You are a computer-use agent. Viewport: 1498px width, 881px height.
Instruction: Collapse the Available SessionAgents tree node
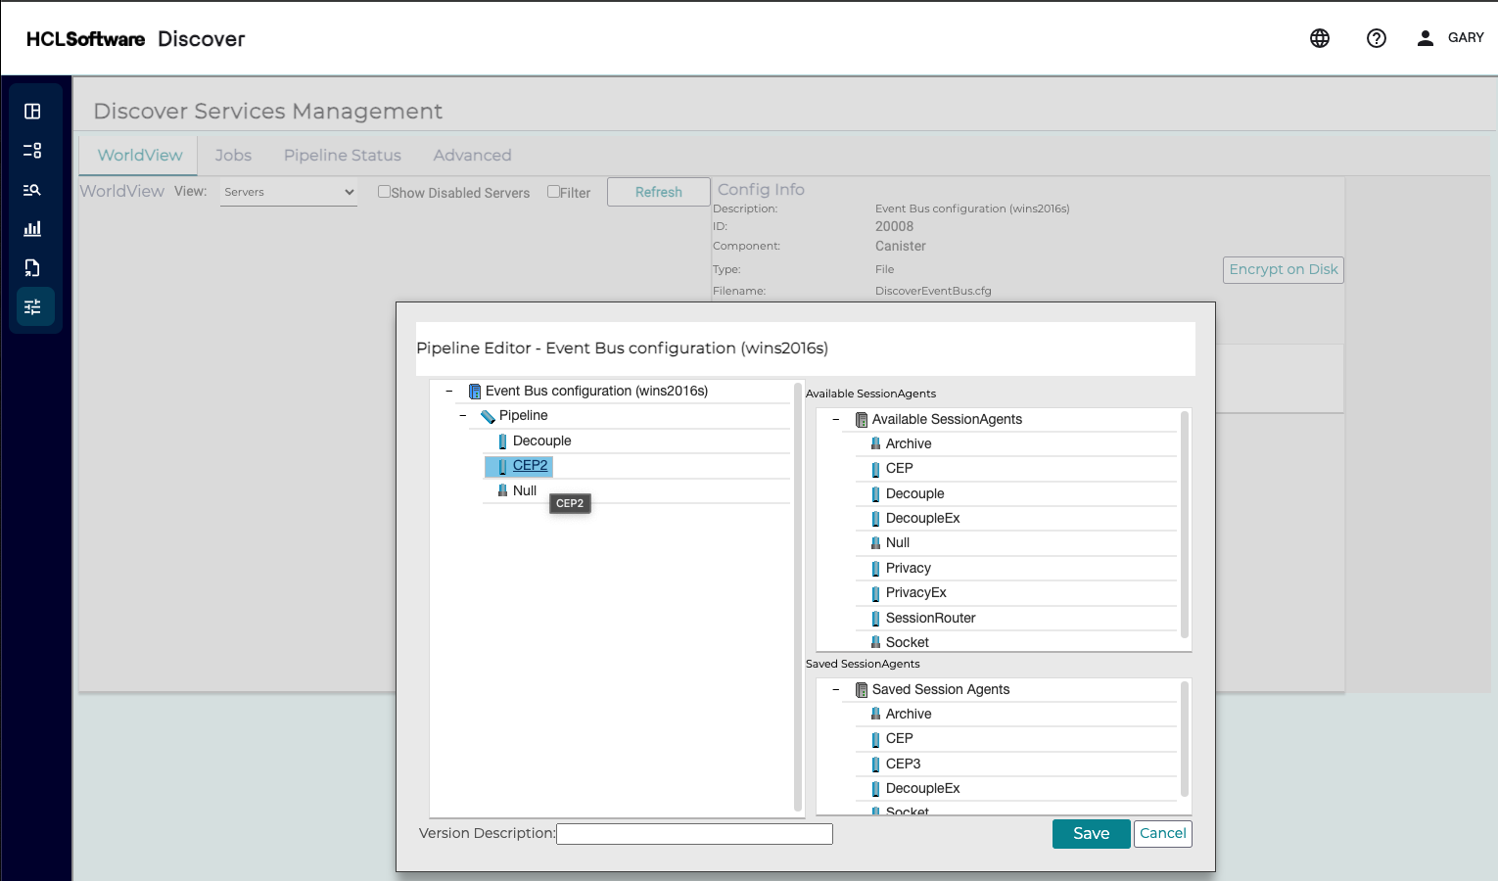(x=836, y=420)
